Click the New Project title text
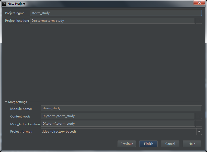This screenshot has width=207, height=152. [16, 4]
